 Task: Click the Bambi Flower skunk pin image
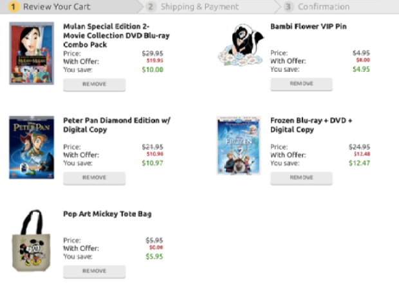241,45
